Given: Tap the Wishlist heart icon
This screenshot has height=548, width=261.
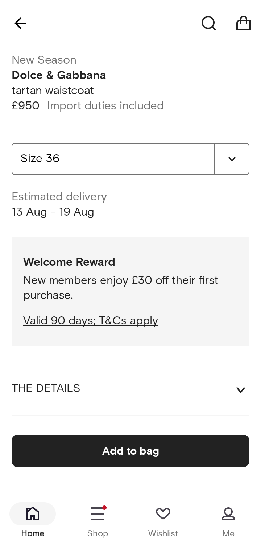Looking at the screenshot, I should click(163, 514).
